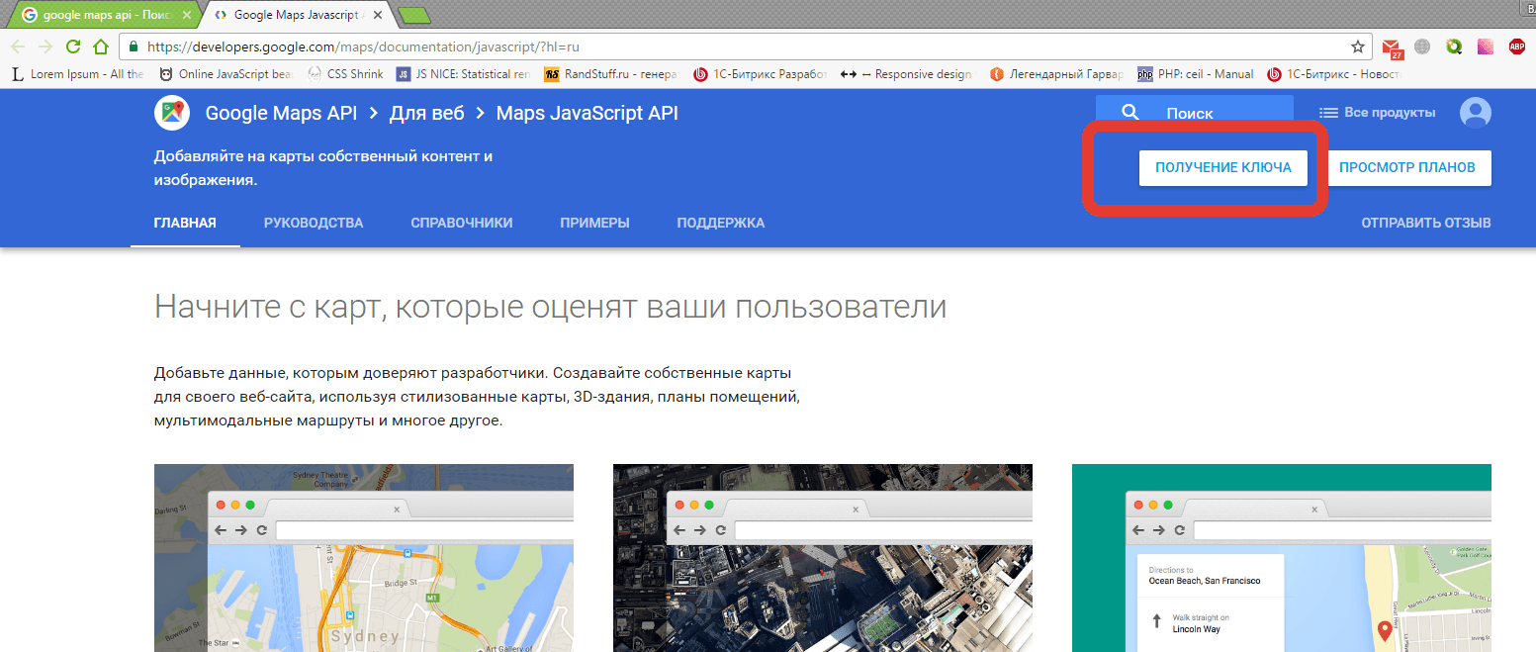Open the CSS Shrink bookmark
This screenshot has width=1536, height=652.
[345, 74]
